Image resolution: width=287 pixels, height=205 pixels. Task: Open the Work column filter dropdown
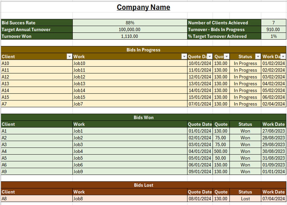[184, 57]
